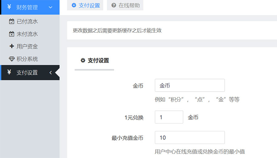Image resolution: width=277 pixels, height=158 pixels.
Task: Open 已付流水 in the sidebar
Action: click(x=27, y=22)
